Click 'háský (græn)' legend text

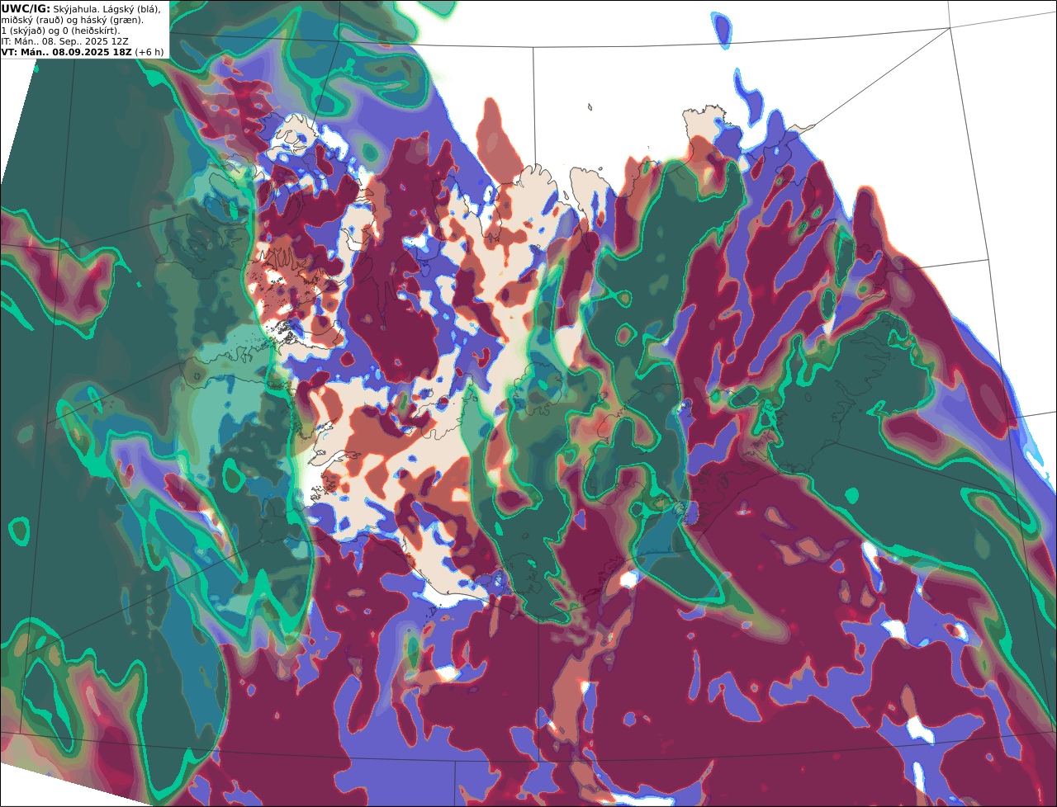[x=111, y=20]
